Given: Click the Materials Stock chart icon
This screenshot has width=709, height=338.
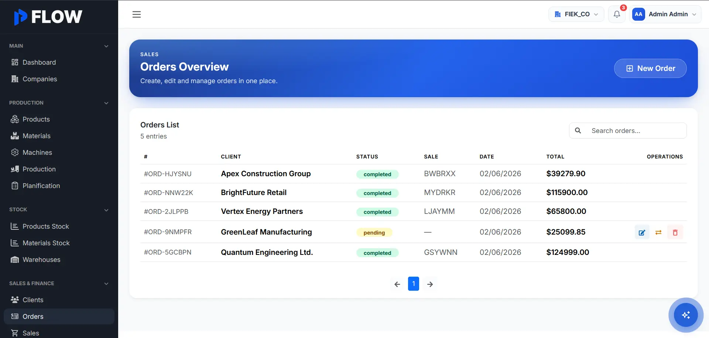Looking at the screenshot, I should click(15, 243).
